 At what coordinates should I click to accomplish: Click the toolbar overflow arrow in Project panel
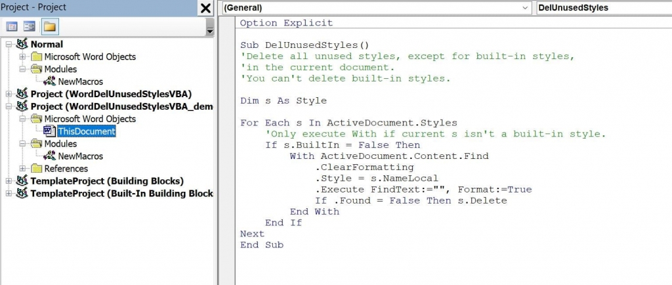click(x=209, y=31)
